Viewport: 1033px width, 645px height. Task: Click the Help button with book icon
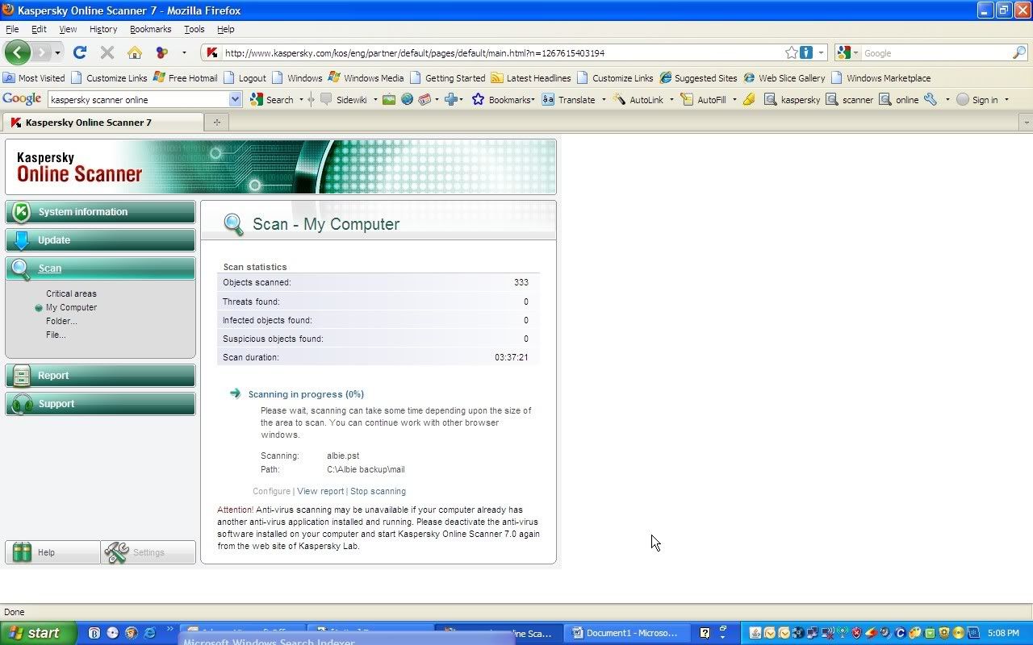coord(52,552)
